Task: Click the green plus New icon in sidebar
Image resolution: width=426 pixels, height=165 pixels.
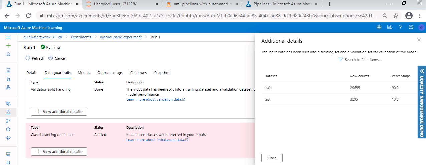Action: click(x=8, y=46)
